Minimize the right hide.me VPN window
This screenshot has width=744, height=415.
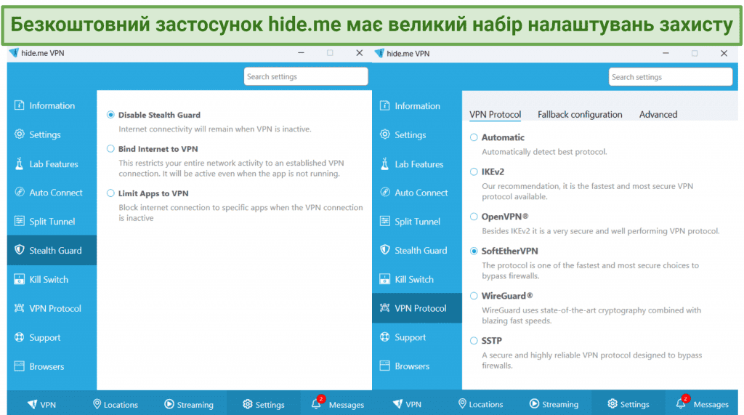coord(666,53)
